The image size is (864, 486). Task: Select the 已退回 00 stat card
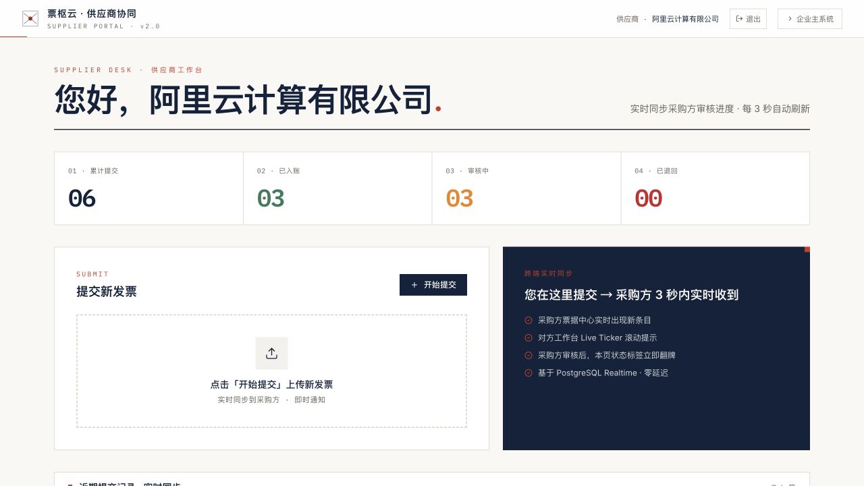click(715, 188)
